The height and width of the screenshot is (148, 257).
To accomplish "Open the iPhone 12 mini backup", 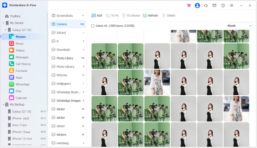I will [x=27, y=139].
